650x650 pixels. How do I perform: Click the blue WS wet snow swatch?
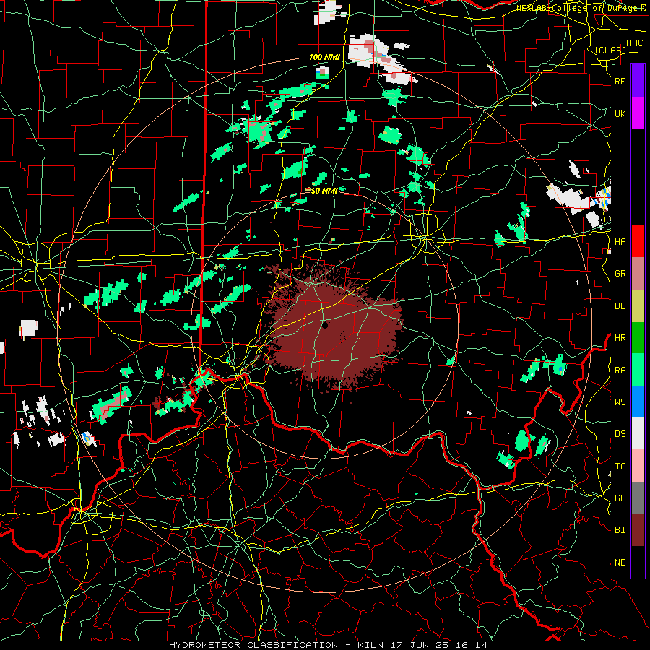(x=638, y=402)
